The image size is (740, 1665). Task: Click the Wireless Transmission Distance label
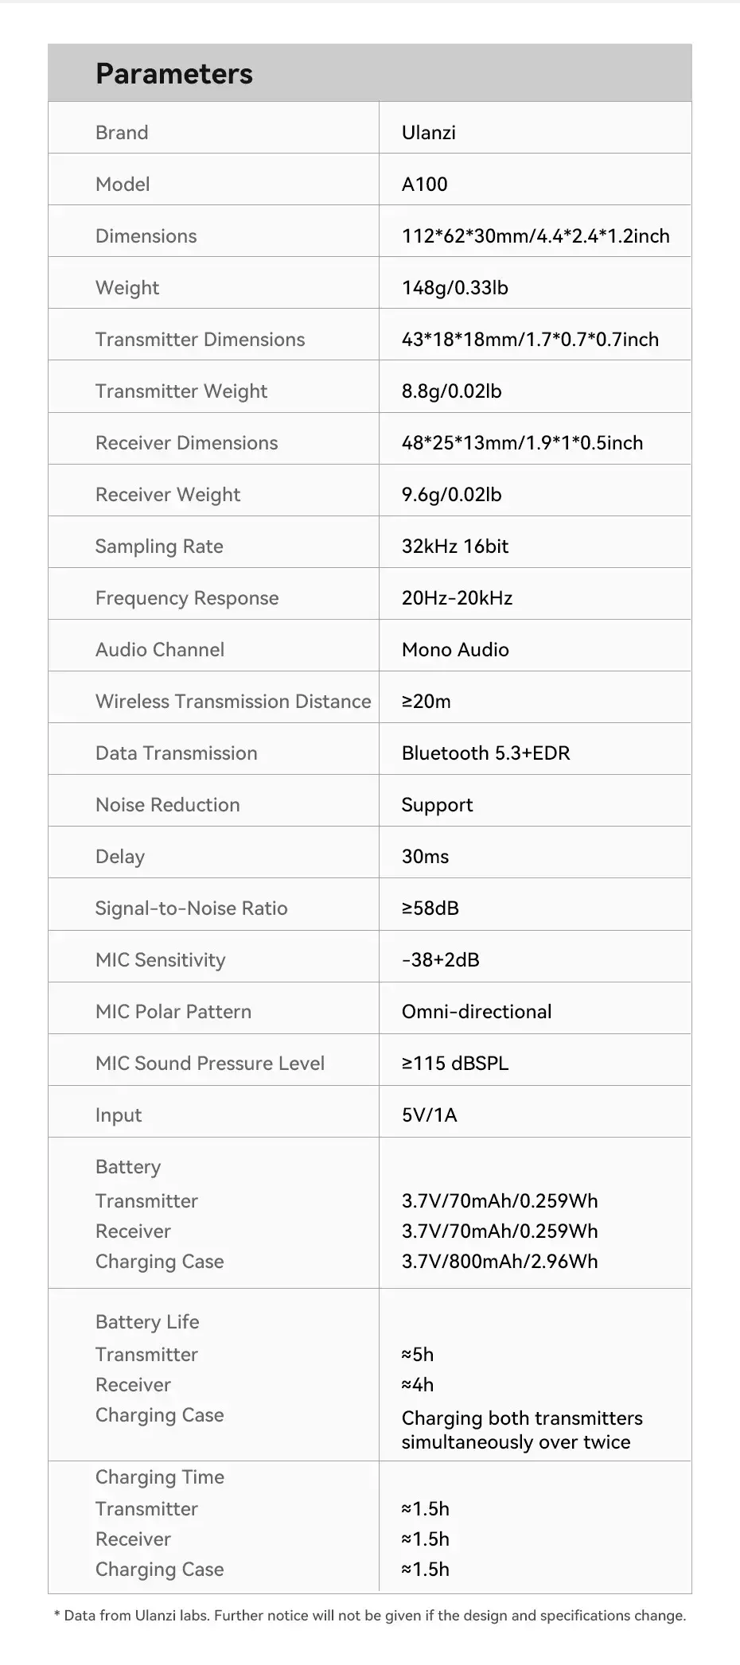coord(233,702)
